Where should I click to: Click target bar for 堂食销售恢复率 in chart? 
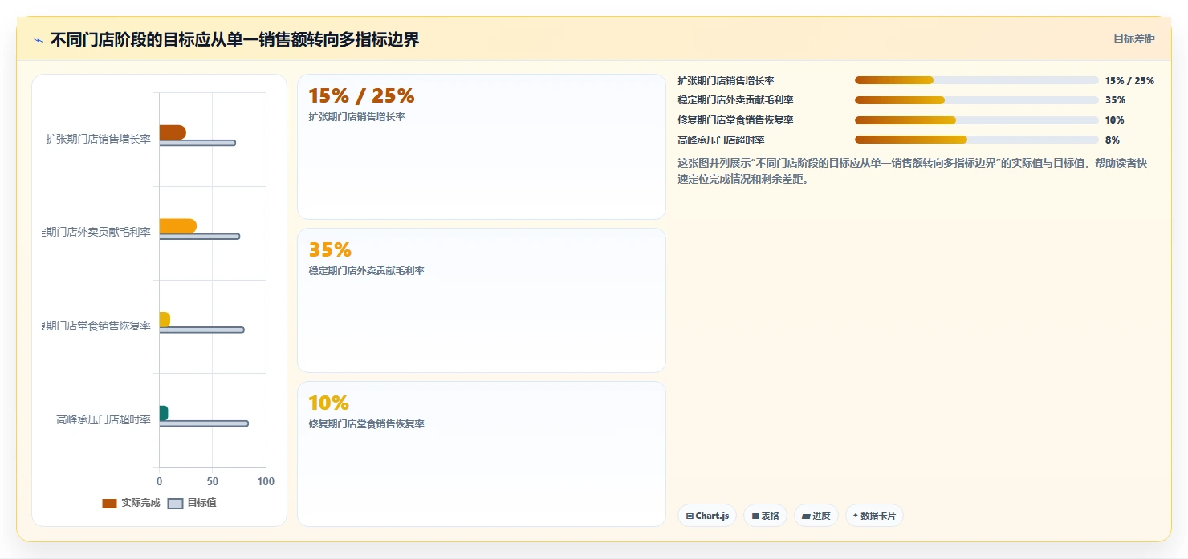[x=201, y=330]
